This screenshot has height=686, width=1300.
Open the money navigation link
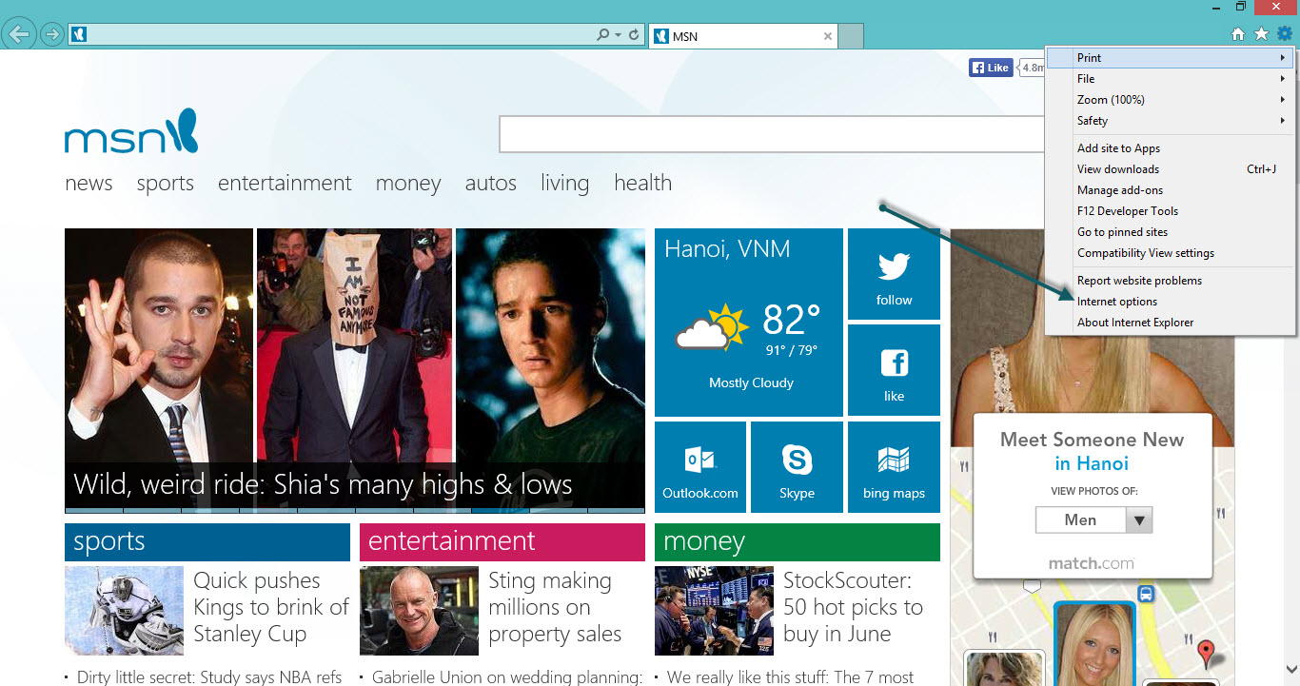click(408, 183)
